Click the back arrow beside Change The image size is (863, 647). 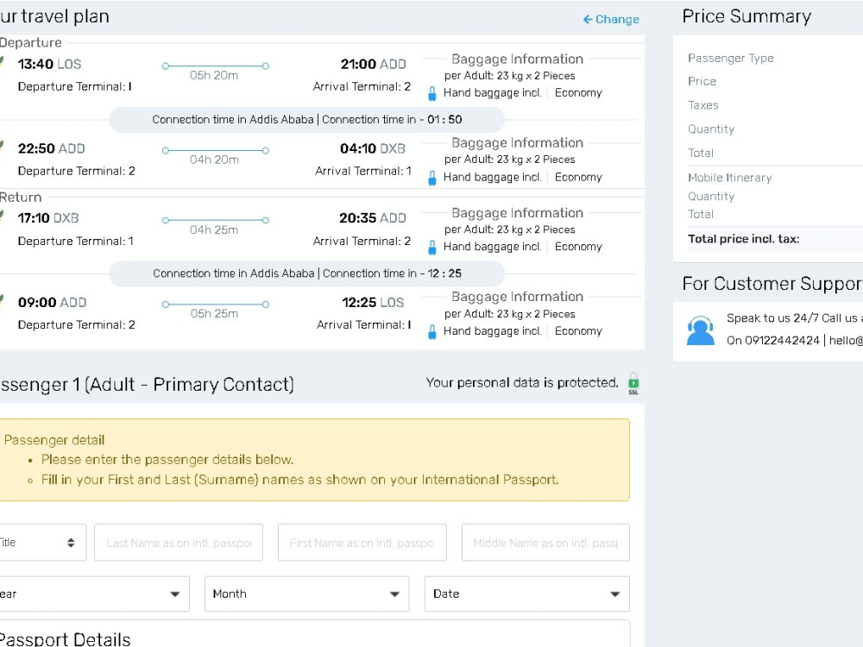click(587, 19)
